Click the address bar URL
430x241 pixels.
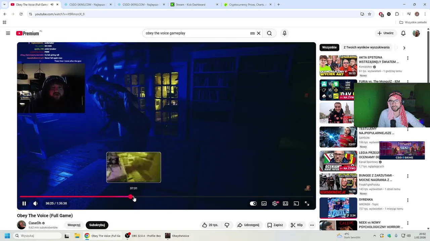coord(60,14)
